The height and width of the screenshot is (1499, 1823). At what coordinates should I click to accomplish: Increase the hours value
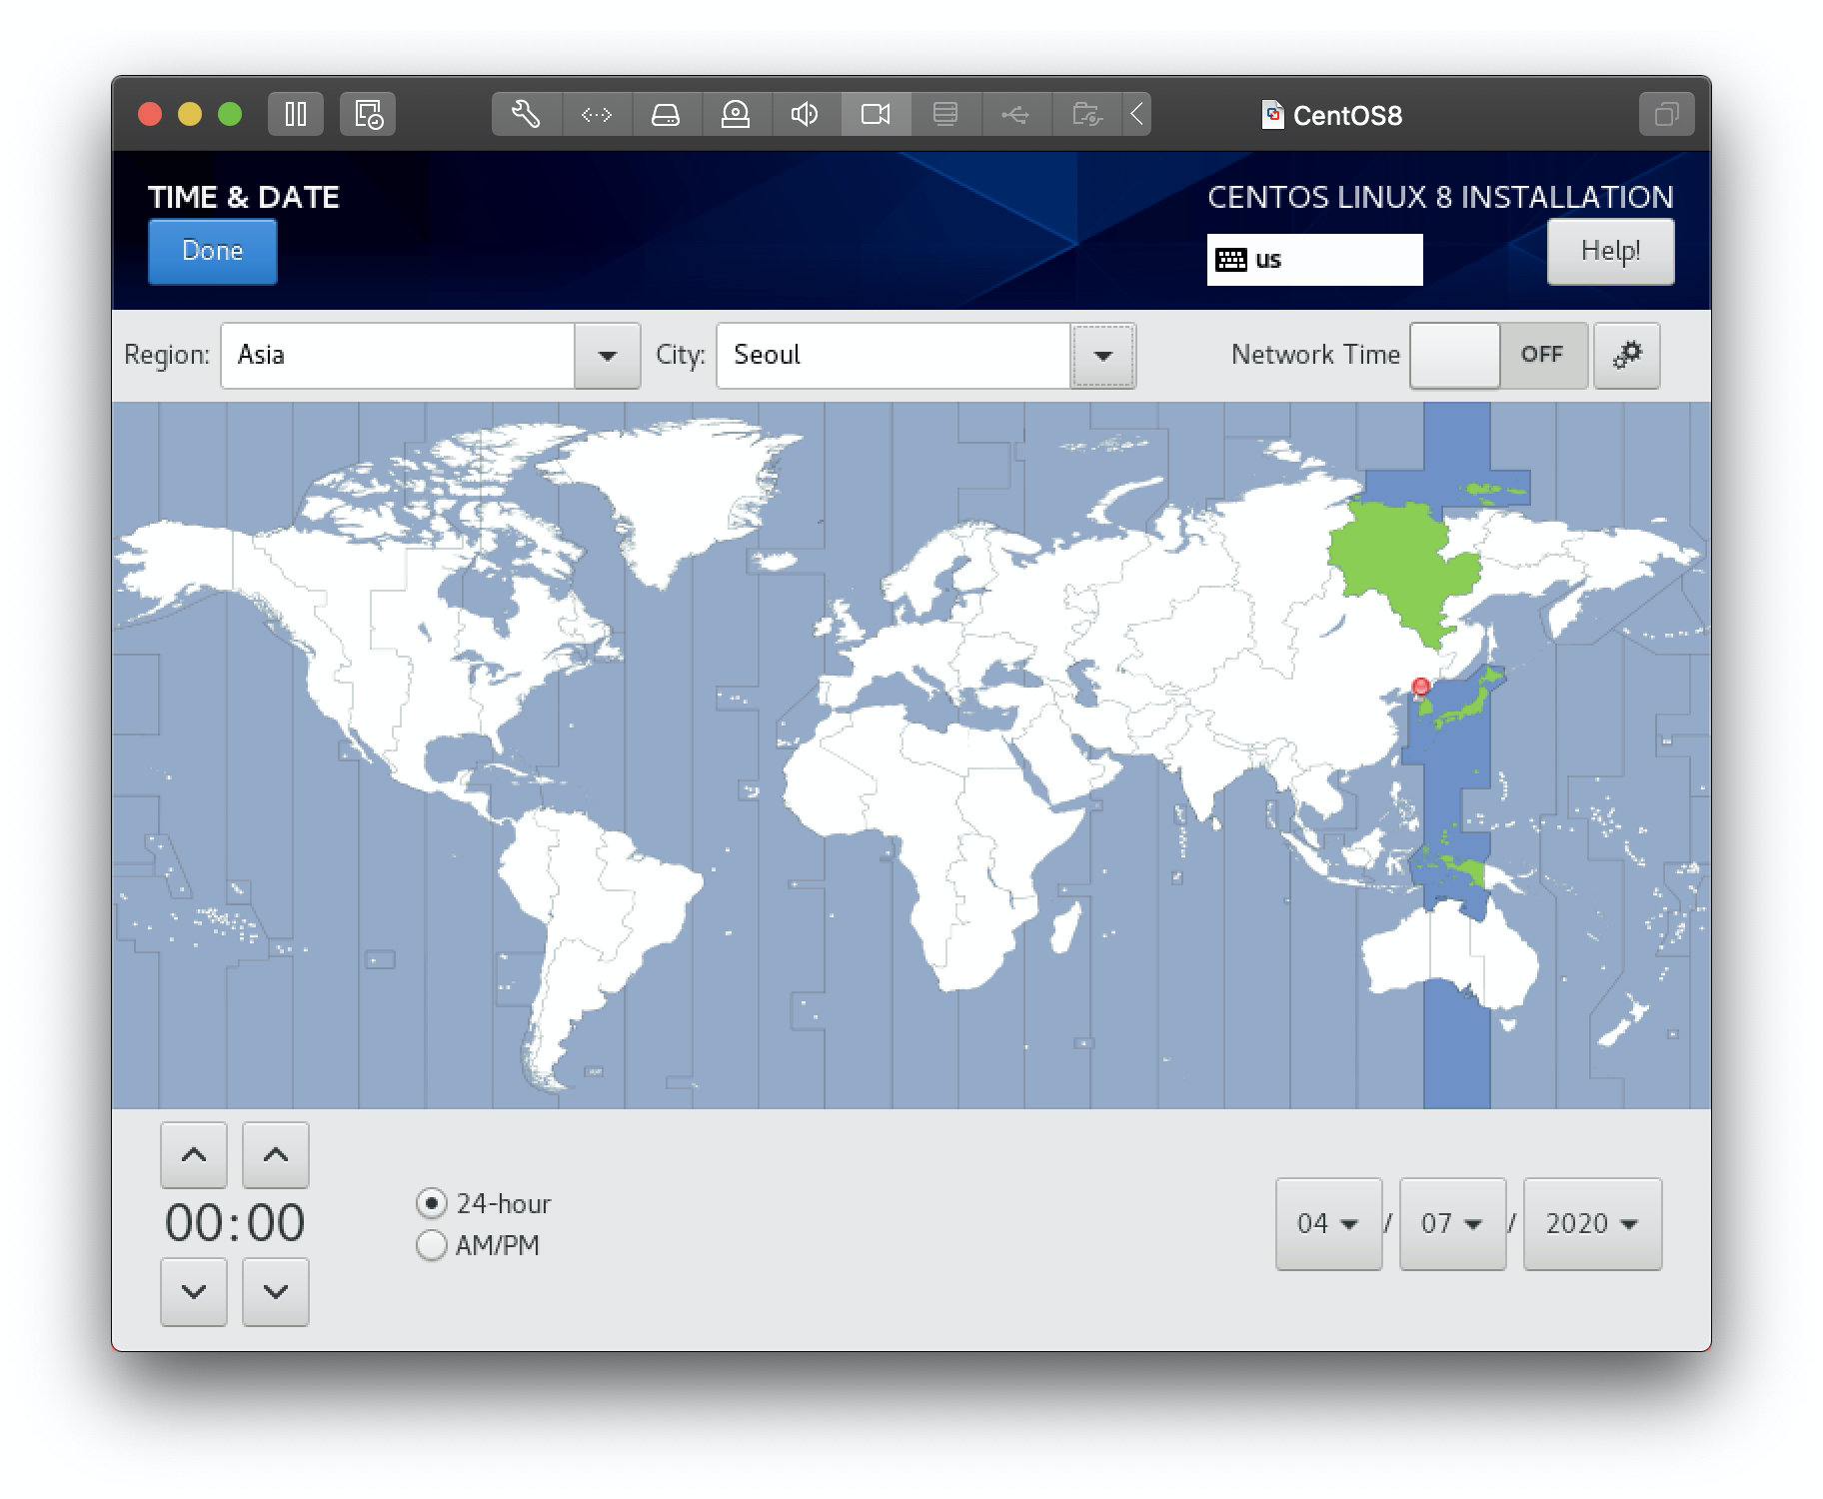[194, 1155]
